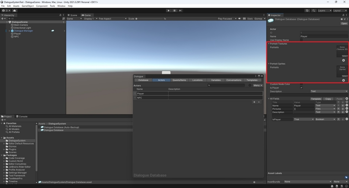Open the Free Aspect dropdown
The height and width of the screenshot is (188, 349).
[113, 19]
